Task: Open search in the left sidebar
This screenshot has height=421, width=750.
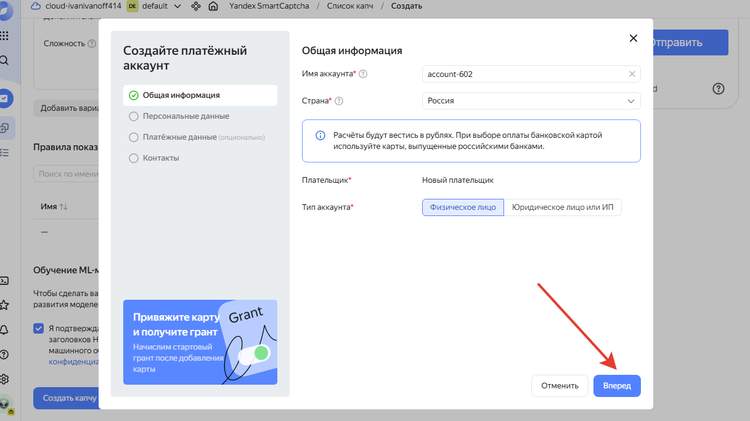Action: click(x=4, y=60)
